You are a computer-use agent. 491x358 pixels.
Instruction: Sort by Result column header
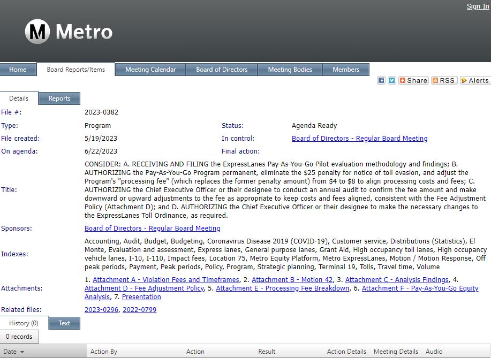click(267, 352)
